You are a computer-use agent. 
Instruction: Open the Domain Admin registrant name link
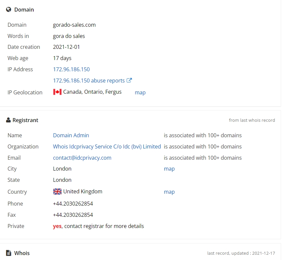[x=71, y=135]
